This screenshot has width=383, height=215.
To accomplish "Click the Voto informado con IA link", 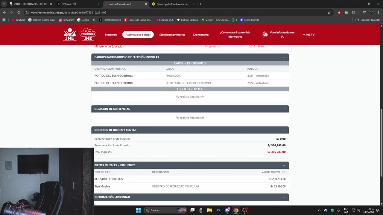I will tap(282, 34).
